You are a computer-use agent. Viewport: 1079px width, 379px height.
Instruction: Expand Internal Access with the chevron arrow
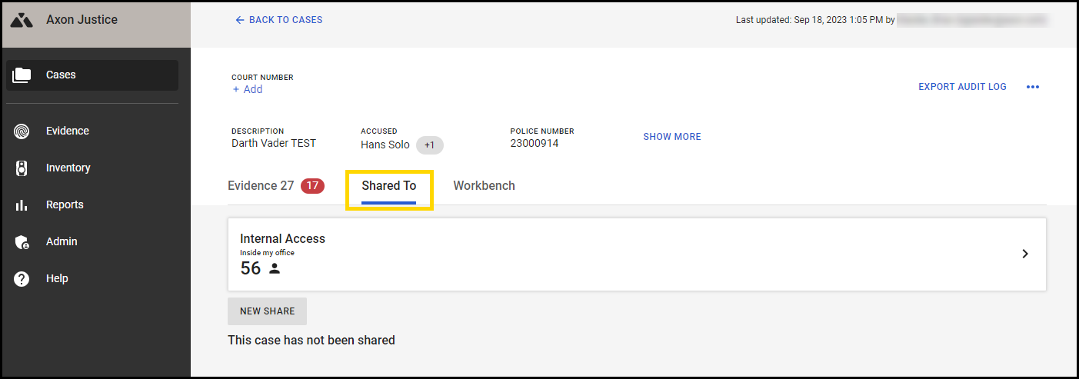click(x=1024, y=254)
